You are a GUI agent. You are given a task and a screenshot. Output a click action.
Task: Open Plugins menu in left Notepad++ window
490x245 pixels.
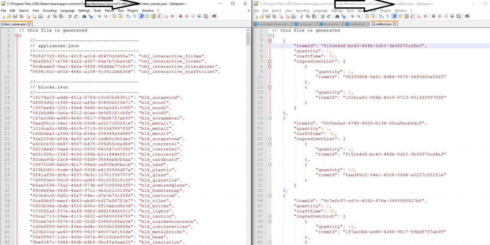click(x=132, y=11)
